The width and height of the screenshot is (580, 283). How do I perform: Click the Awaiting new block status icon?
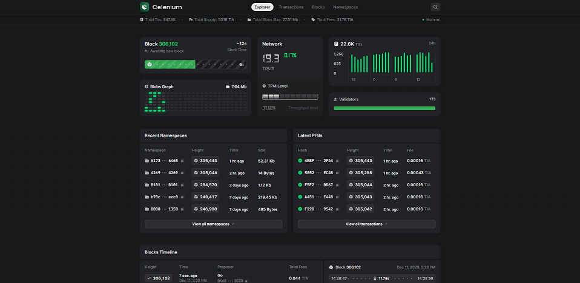147,51
